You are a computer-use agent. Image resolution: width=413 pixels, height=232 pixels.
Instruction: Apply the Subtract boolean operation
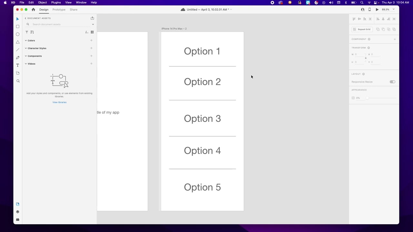(x=383, y=29)
